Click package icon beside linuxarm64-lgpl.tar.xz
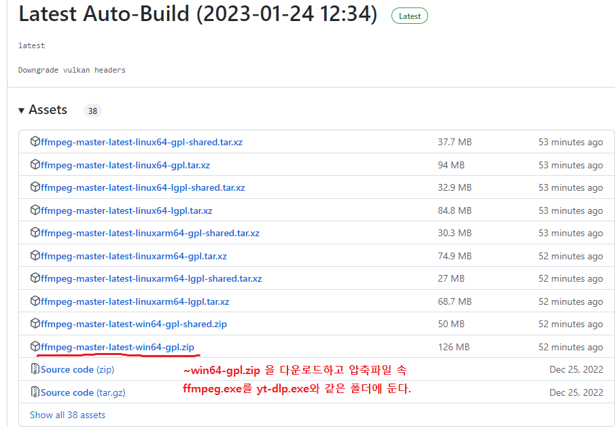Screen dimensions: 615x427 point(35,301)
